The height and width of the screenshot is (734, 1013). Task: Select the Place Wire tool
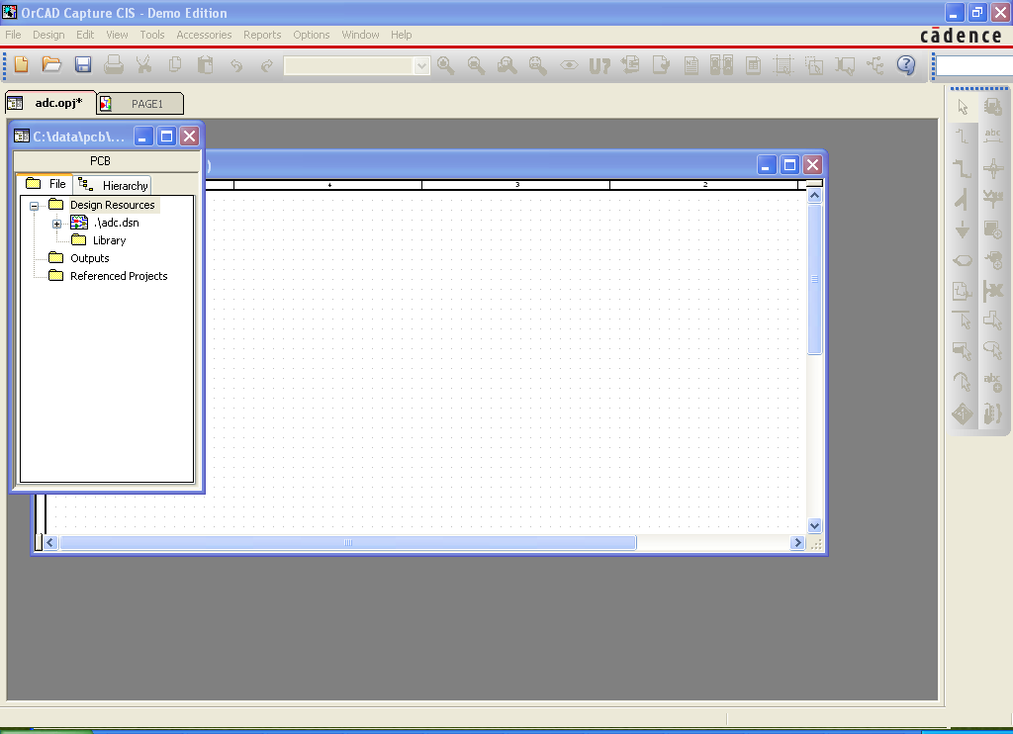963,137
